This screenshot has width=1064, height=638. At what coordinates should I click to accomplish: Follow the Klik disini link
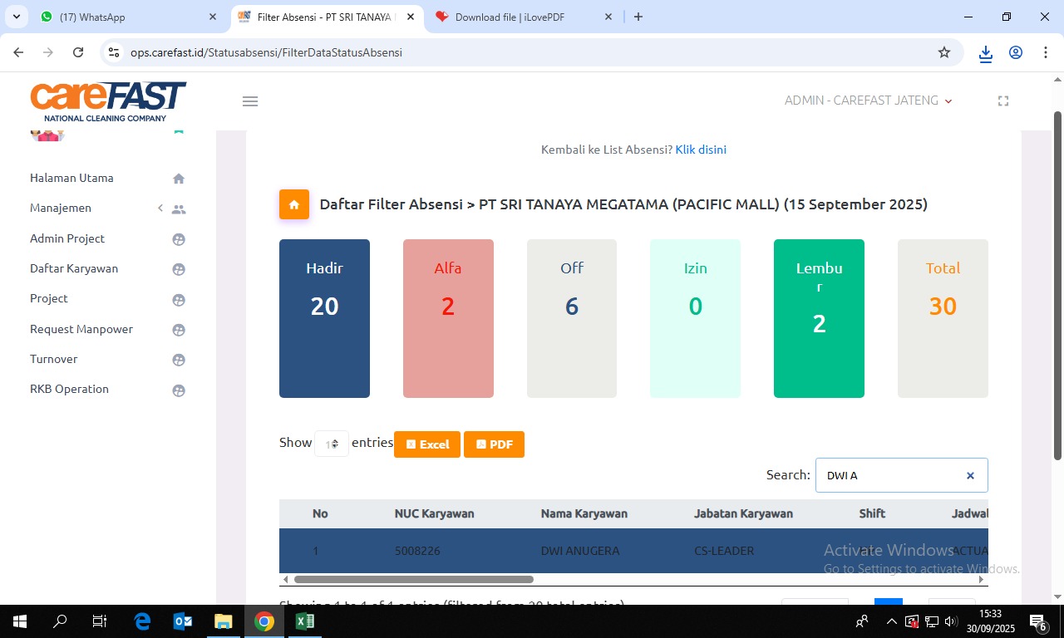[701, 150]
